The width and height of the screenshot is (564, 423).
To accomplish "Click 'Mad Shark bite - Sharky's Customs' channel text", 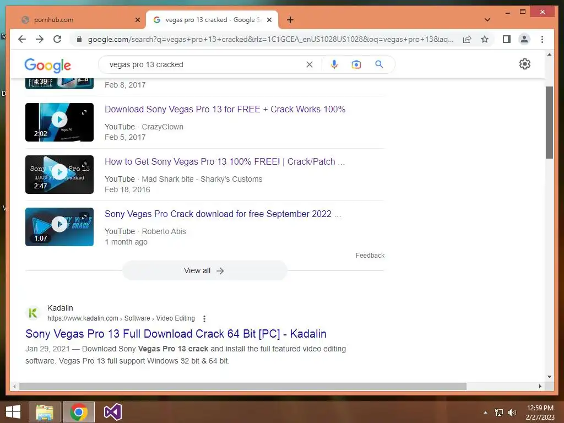I will (x=202, y=179).
